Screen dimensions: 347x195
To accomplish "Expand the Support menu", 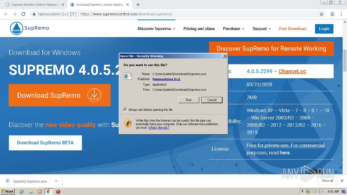I will [262, 29].
